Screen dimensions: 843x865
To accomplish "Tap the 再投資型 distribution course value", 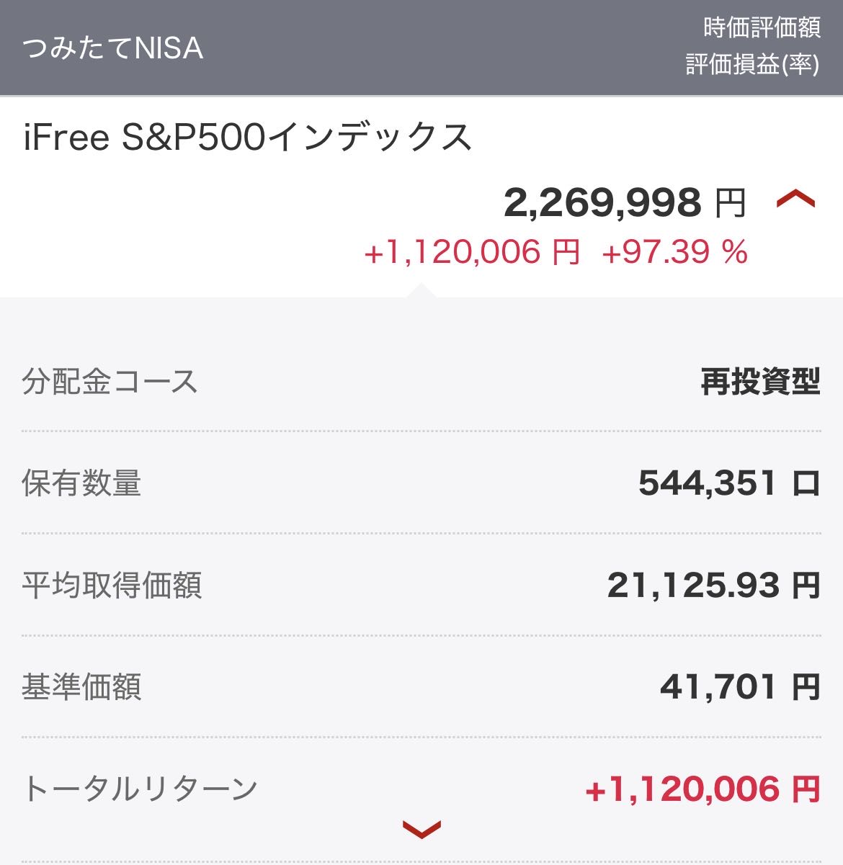I will pyautogui.click(x=760, y=381).
